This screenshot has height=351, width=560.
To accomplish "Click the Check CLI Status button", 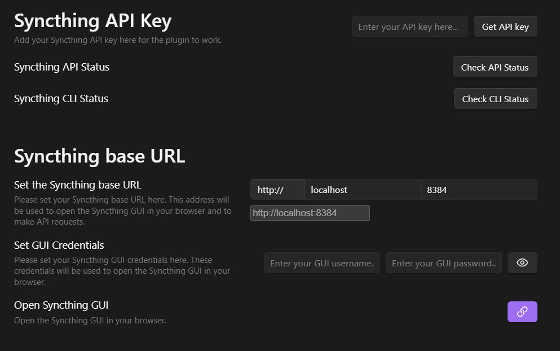I will (495, 99).
